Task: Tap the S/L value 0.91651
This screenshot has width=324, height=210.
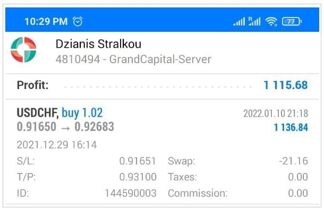Action: coord(138,161)
